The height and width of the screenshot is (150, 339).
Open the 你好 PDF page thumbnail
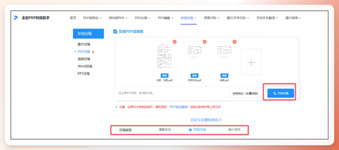coord(165,57)
